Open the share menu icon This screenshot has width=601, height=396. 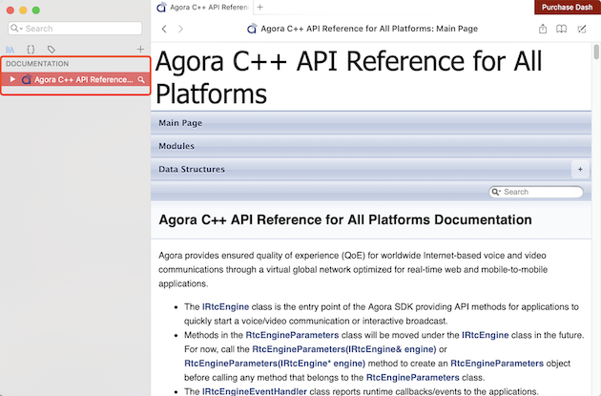point(543,29)
